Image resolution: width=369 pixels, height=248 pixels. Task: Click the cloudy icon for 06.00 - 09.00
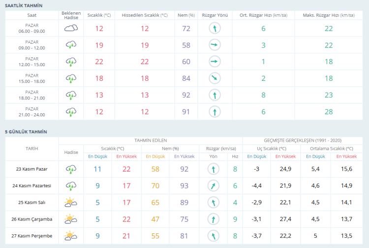click(x=71, y=28)
